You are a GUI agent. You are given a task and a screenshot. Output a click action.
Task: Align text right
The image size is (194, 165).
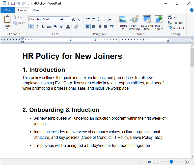pos(100,26)
